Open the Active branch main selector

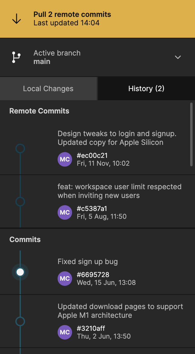[x=57, y=57]
